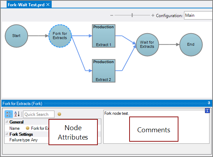Click the zoom in plus button
This screenshot has width=213, height=157.
[x=153, y=15]
